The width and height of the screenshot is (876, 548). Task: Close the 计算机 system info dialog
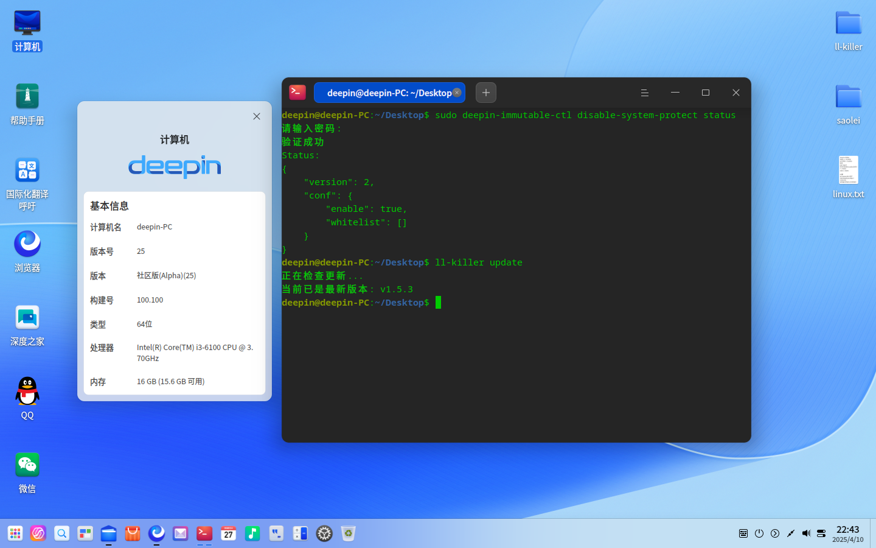click(x=257, y=116)
